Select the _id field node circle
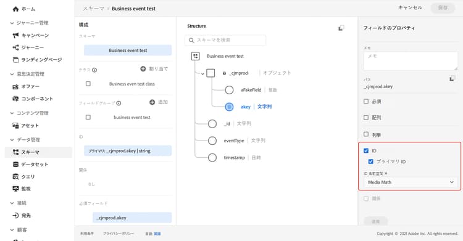 (212, 124)
